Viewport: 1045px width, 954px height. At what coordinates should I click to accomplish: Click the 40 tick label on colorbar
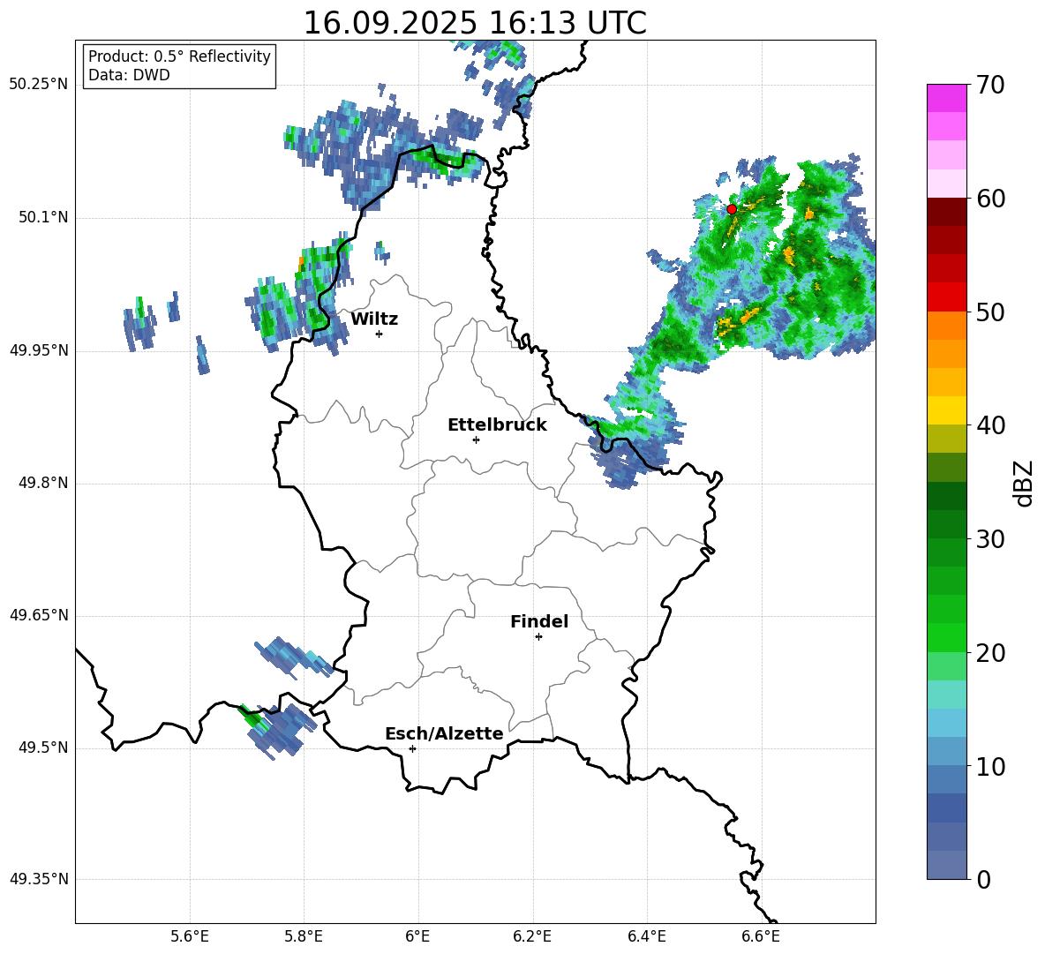pos(990,425)
